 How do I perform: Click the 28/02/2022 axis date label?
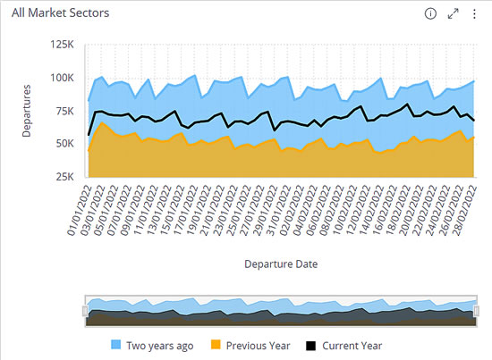coord(465,210)
